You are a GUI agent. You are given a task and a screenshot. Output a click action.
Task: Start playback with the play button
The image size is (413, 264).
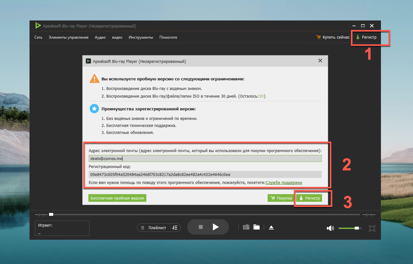tap(216, 227)
